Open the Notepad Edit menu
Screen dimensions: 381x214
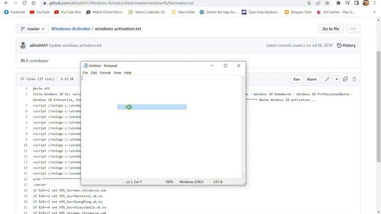[94, 73]
